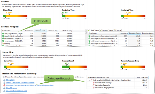The height and width of the screenshot is (94, 155).
Task: Click info icon beside See Server Side Response Time
Action: tap(4, 91)
